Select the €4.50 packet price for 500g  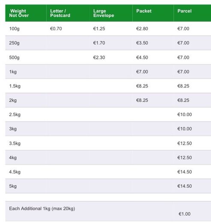coord(142,58)
